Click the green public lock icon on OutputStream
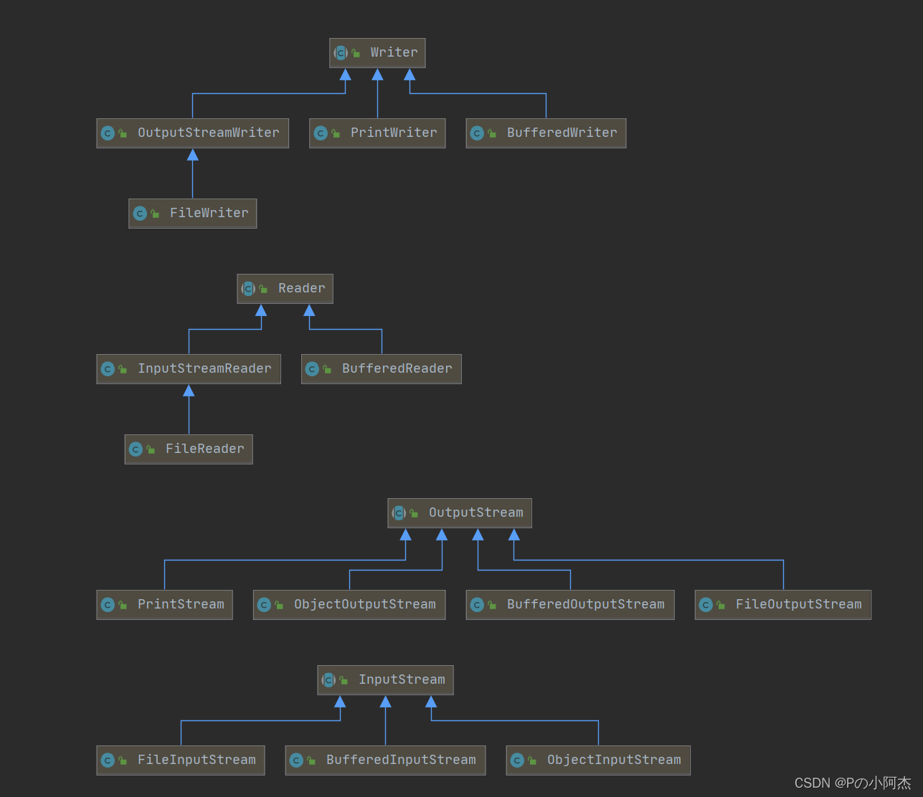The width and height of the screenshot is (923, 797). click(414, 513)
